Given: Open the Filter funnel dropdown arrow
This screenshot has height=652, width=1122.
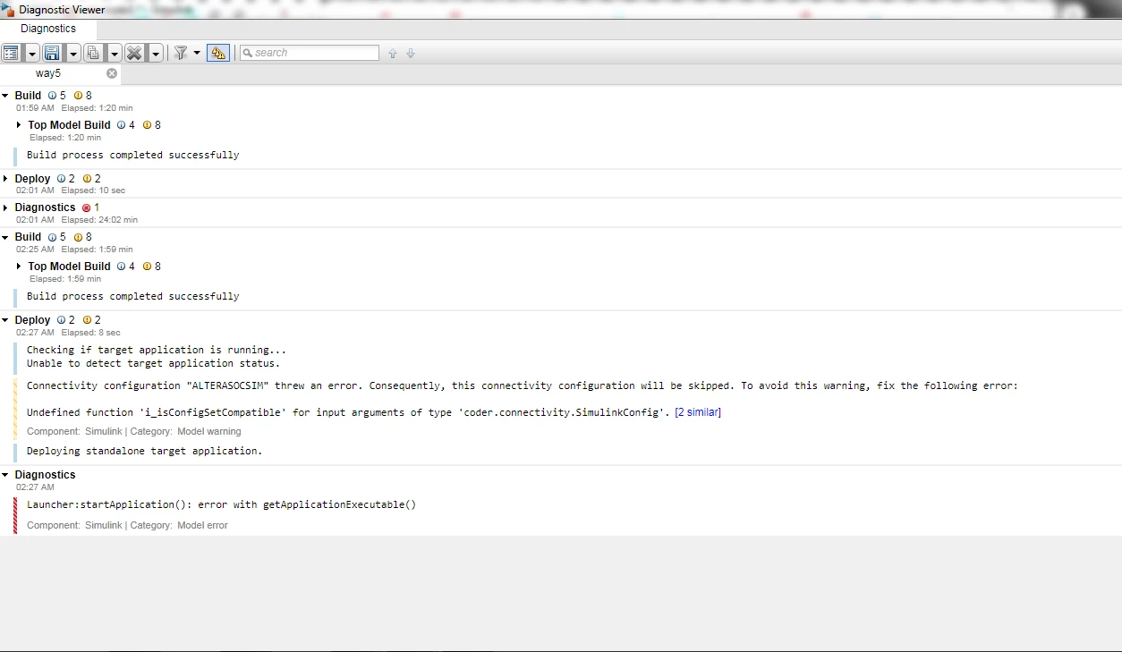Looking at the screenshot, I should click(197, 53).
